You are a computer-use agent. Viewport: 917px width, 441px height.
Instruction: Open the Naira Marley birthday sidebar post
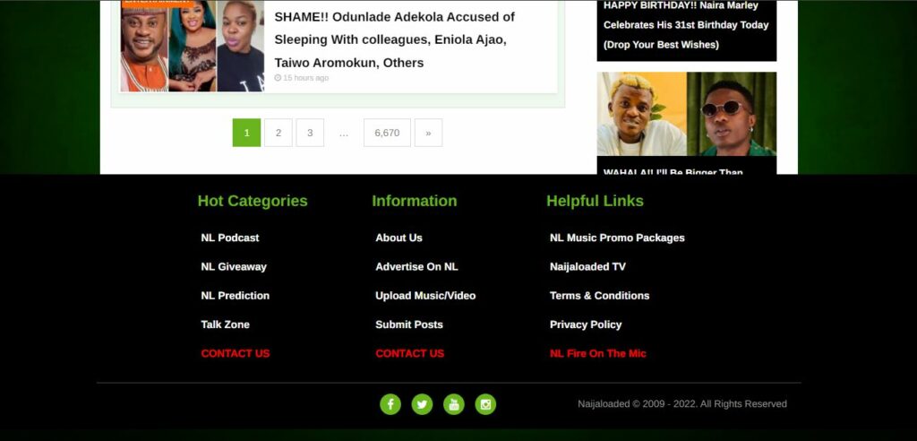click(687, 25)
